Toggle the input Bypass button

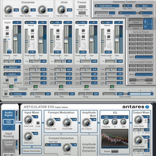(x=7, y=80)
